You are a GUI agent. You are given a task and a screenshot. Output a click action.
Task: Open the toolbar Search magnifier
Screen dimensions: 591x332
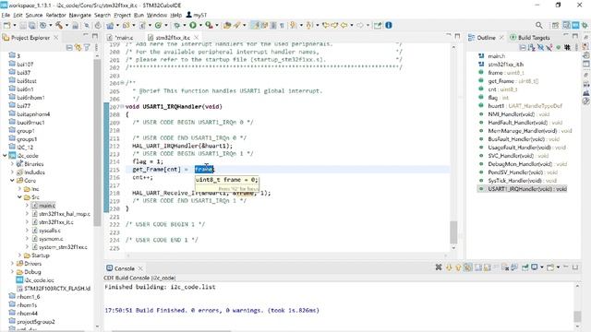point(539,25)
